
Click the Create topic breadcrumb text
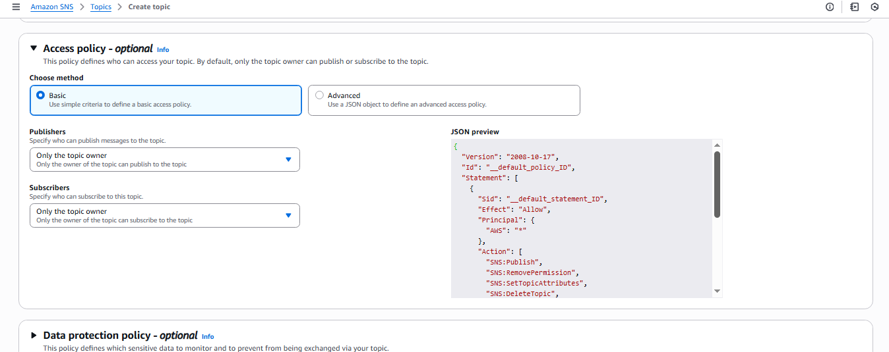149,7
